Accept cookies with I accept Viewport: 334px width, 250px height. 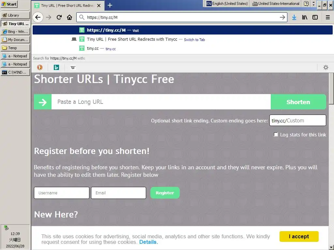pos(299,236)
